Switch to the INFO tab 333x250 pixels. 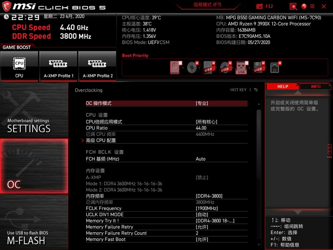(316, 86)
